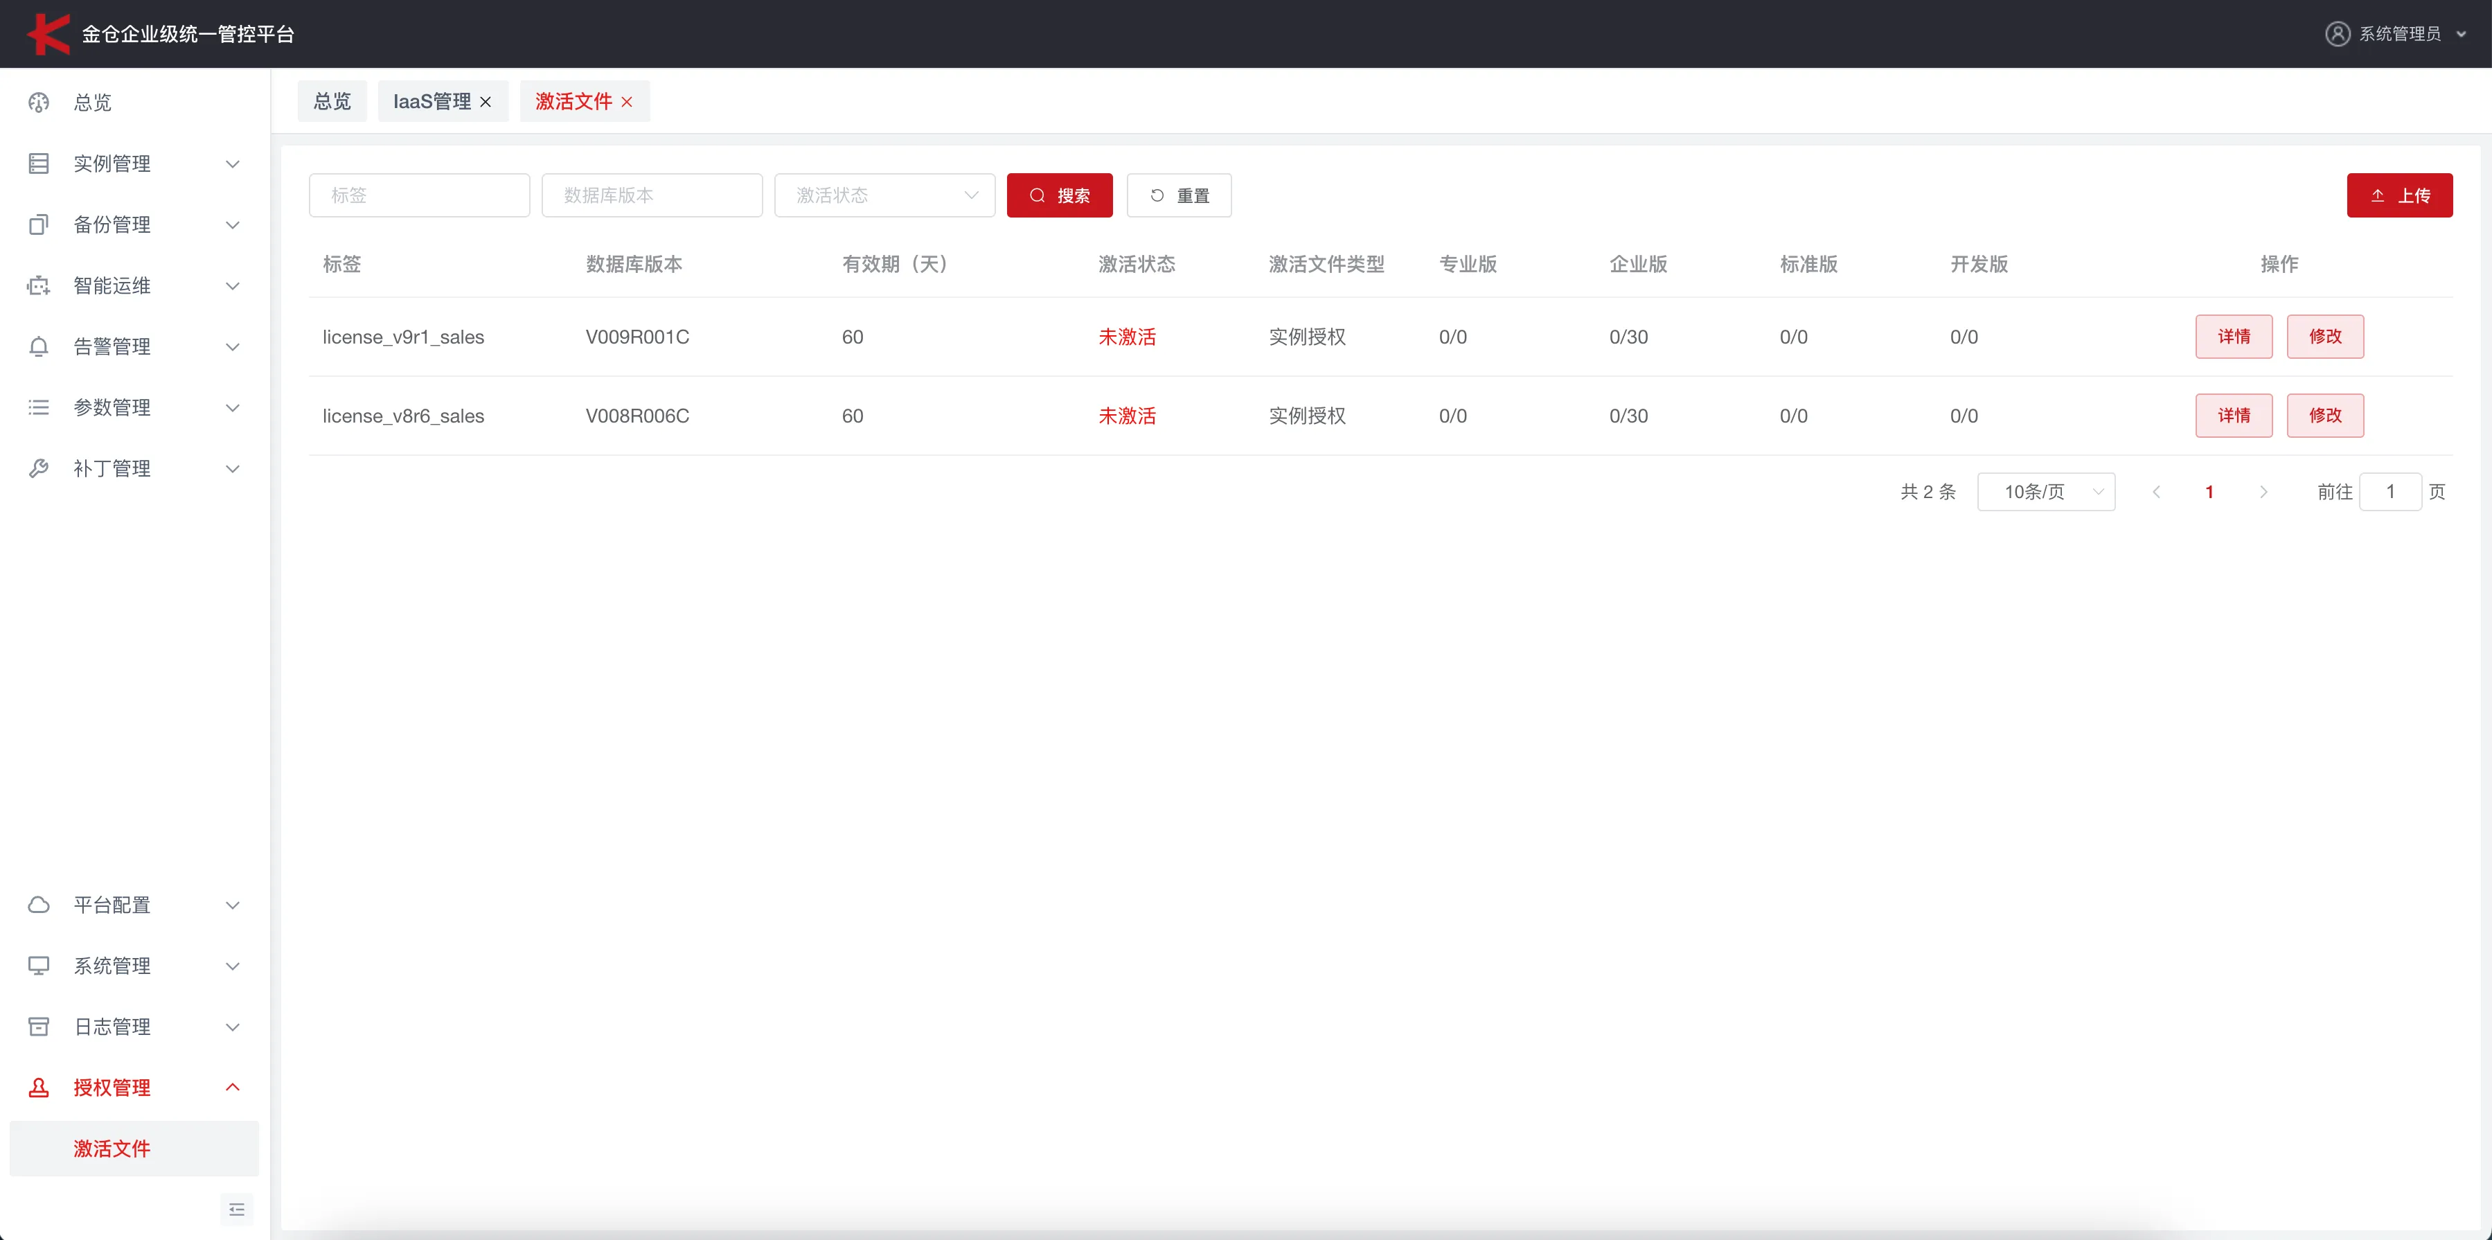Click the 上传 upload button
Viewport: 2492px width, 1240px height.
(x=2398, y=195)
